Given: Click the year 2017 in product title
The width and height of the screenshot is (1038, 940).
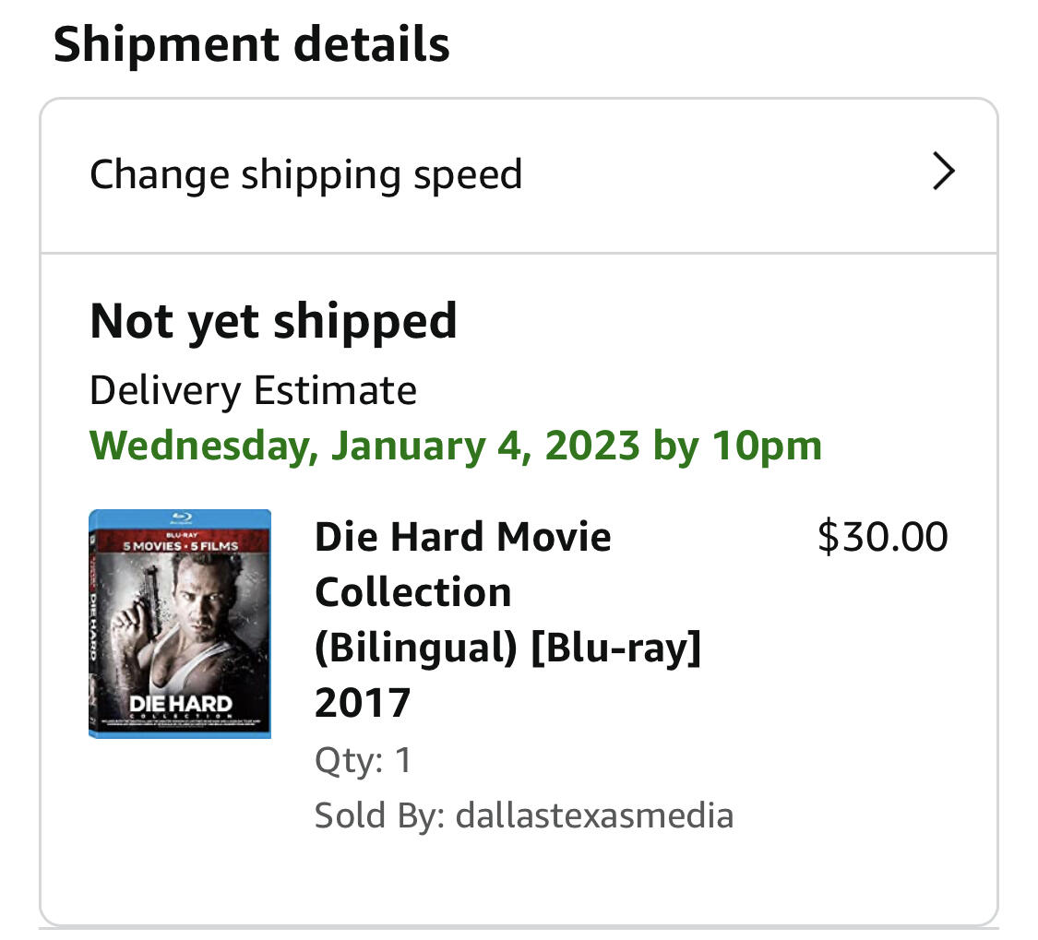Looking at the screenshot, I should point(362,703).
